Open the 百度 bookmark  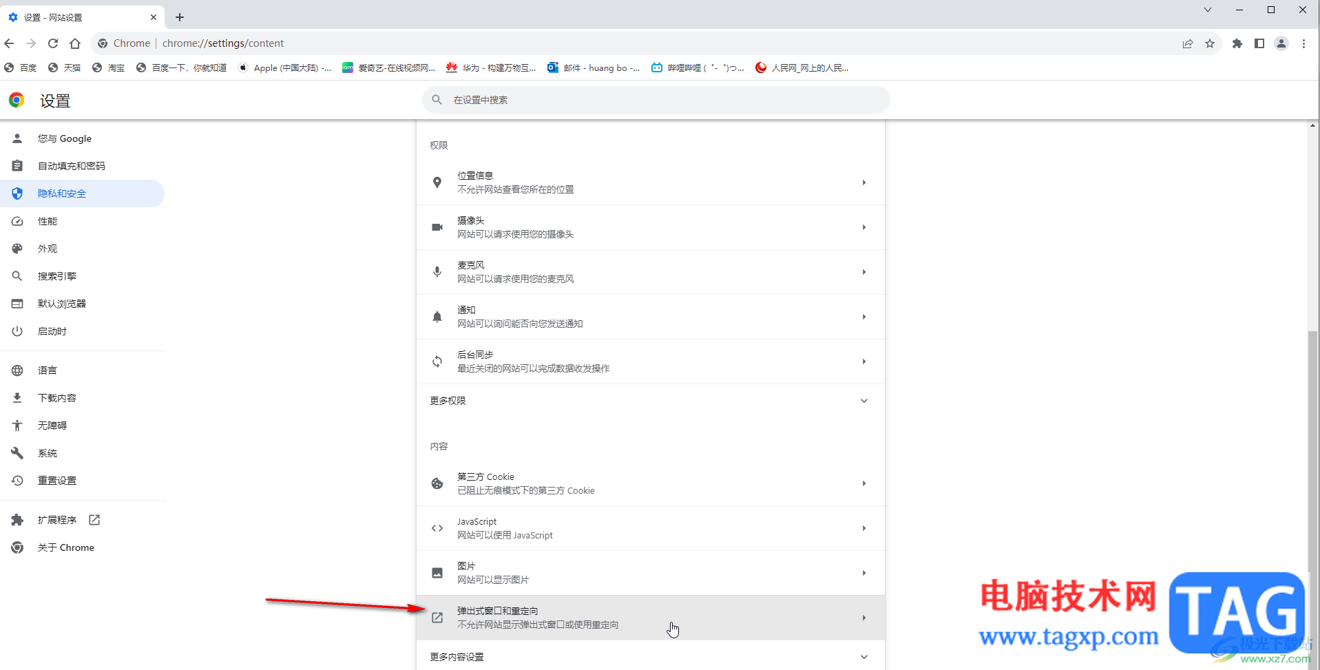pyautogui.click(x=21, y=67)
